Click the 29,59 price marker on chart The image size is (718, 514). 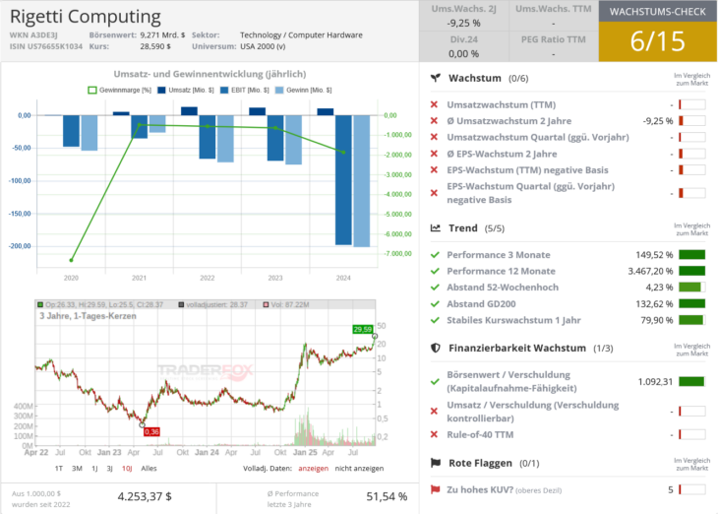(x=363, y=329)
